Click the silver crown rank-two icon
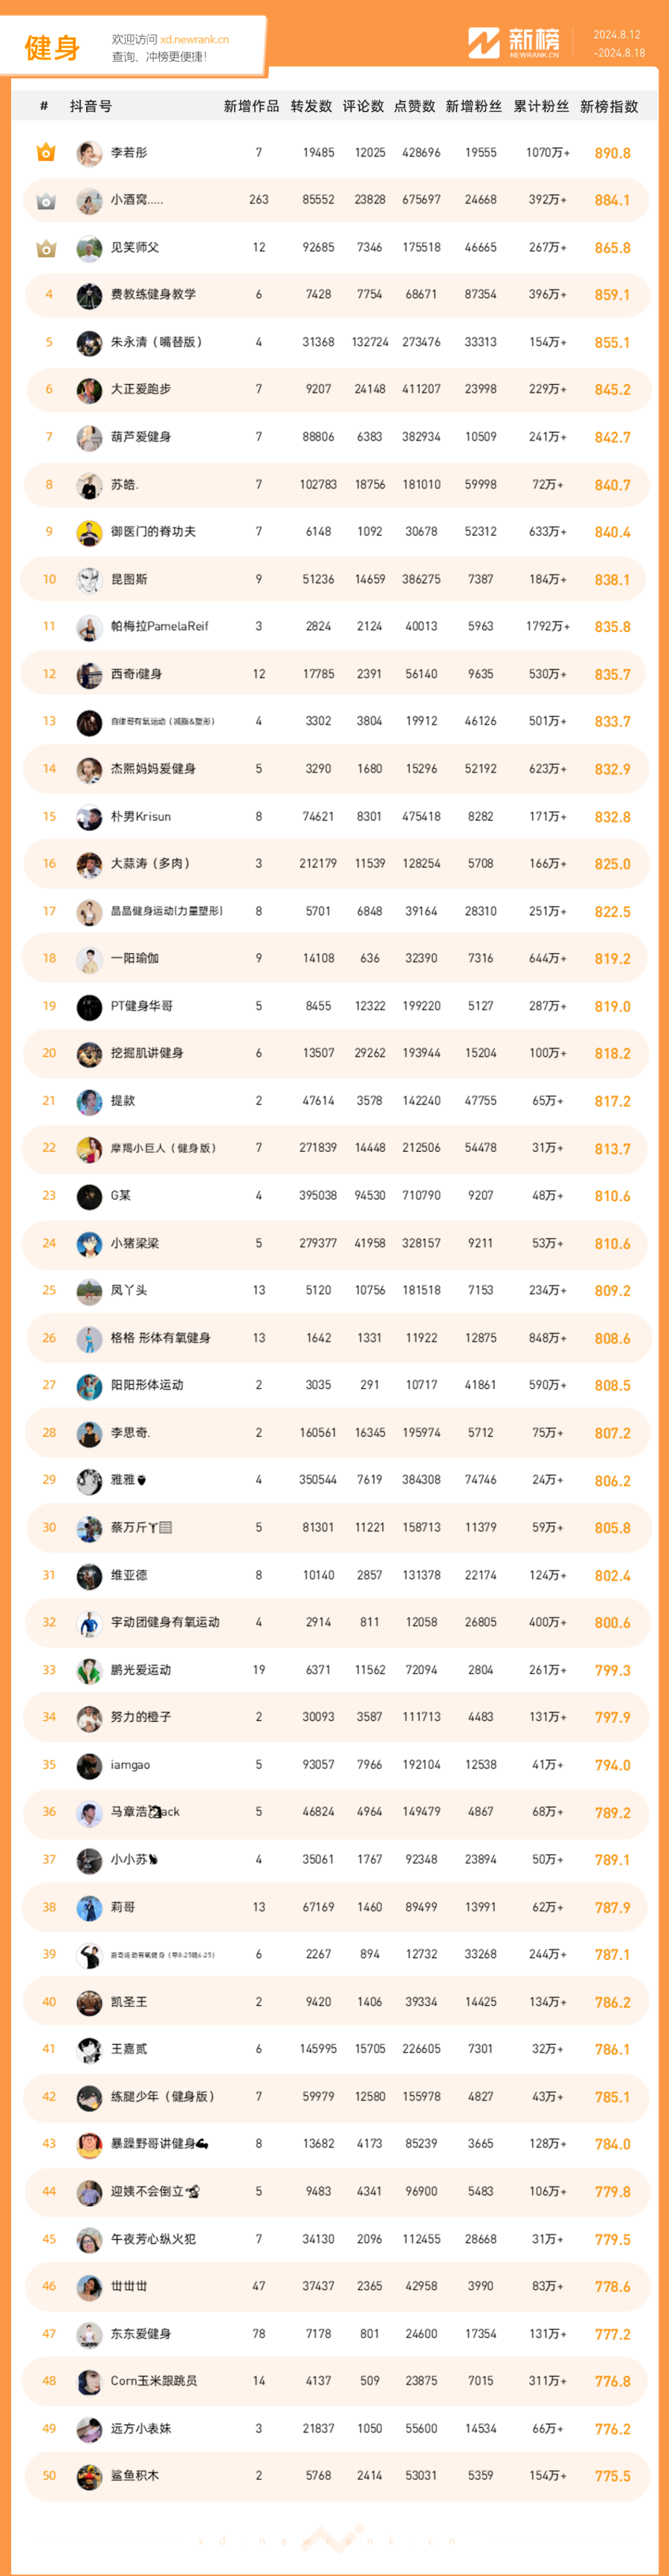The height and width of the screenshot is (2576, 669). point(46,201)
